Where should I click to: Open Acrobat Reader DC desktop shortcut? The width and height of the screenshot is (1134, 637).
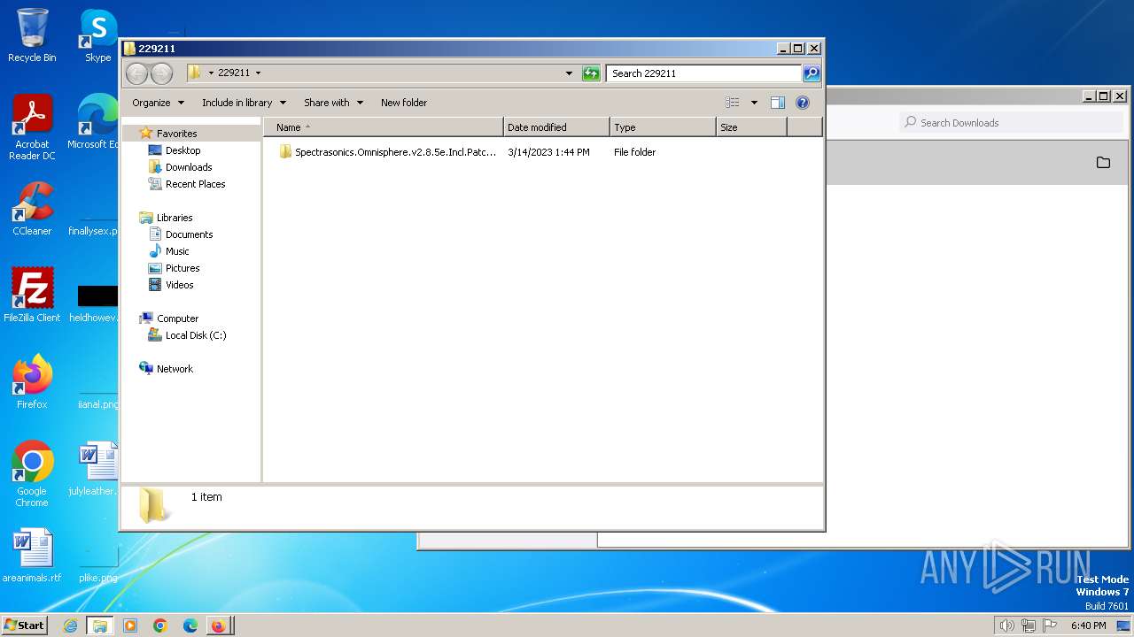(x=32, y=128)
